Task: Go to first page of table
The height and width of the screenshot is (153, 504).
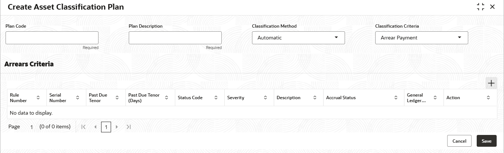Action: (83, 127)
